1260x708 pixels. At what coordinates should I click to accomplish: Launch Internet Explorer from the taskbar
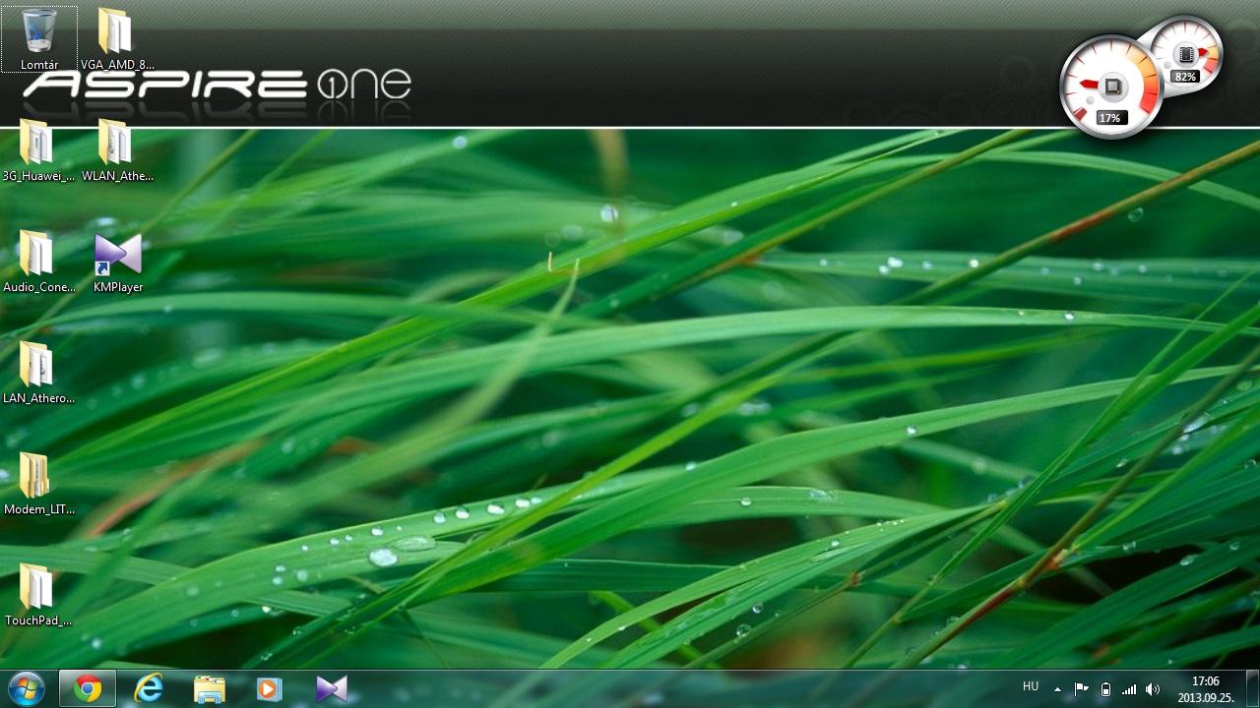tap(149, 689)
